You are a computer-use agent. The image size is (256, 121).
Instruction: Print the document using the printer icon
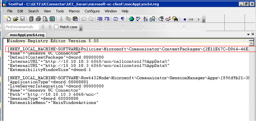38,19
